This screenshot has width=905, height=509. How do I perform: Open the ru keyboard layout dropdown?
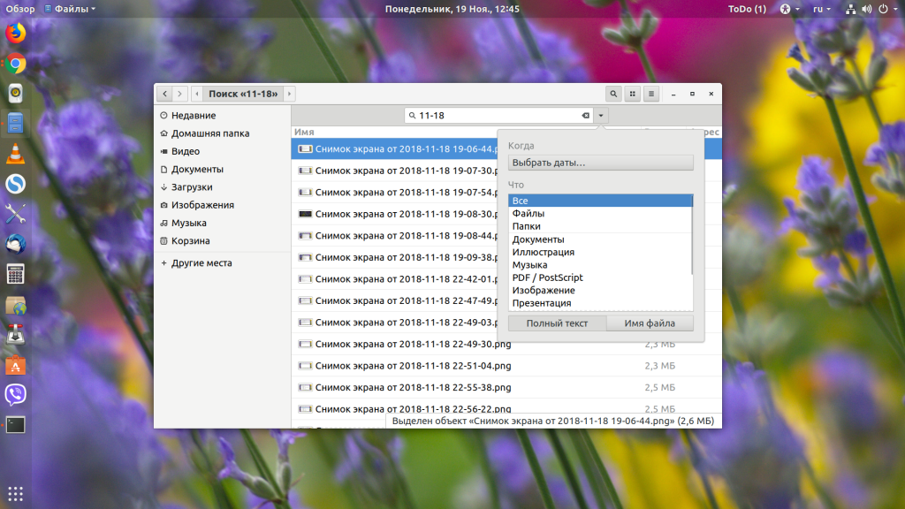coord(822,9)
